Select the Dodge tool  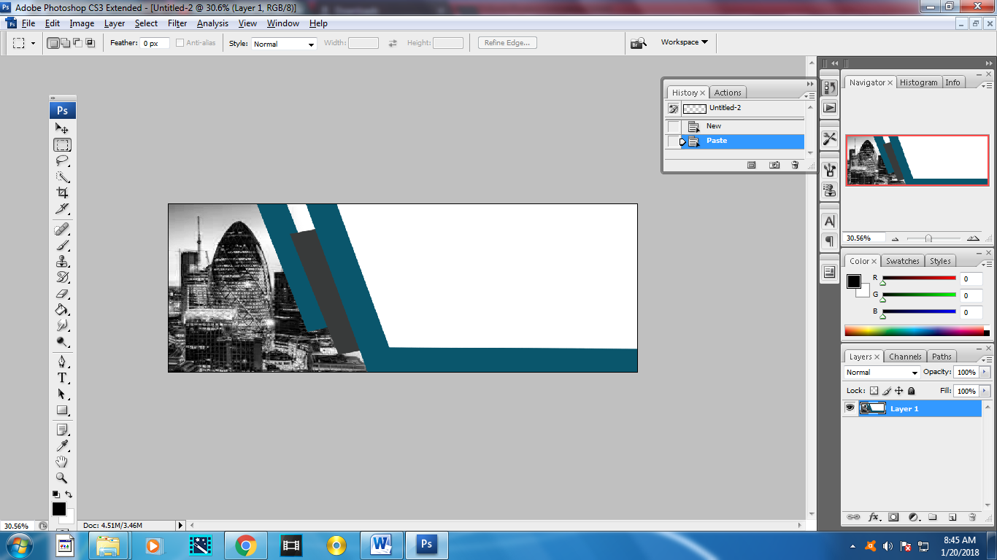click(62, 342)
